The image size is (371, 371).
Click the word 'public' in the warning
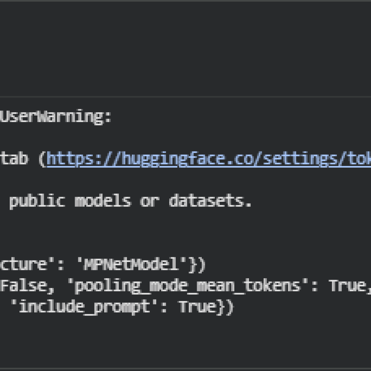click(37, 200)
